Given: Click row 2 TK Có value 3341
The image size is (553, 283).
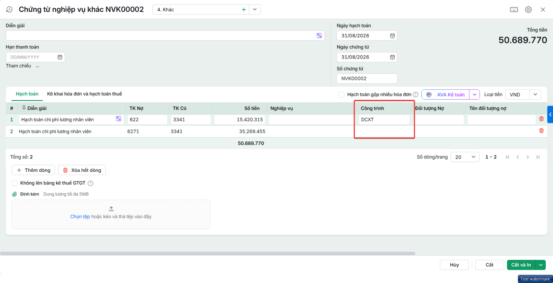Looking at the screenshot, I should 177,131.
